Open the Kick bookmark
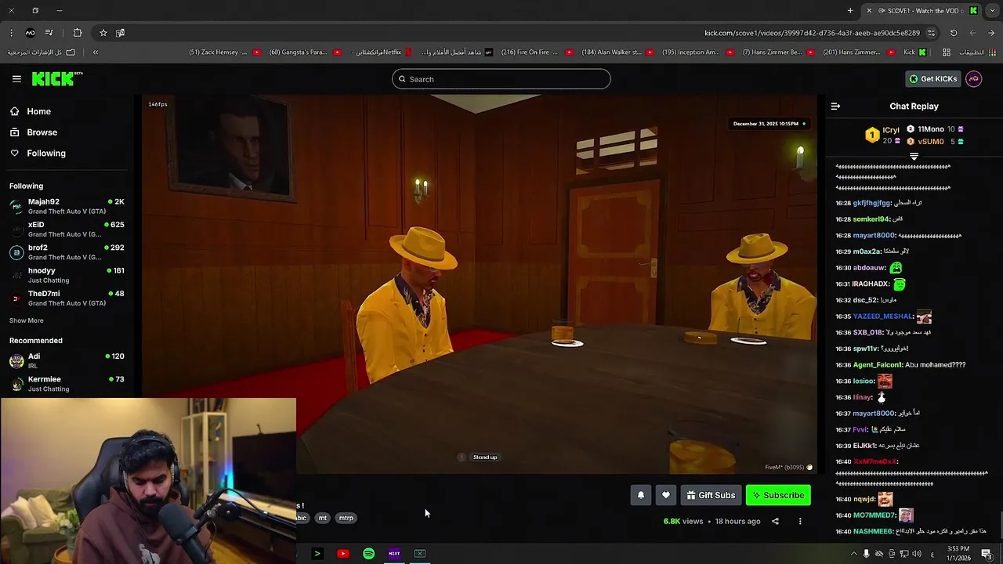The image size is (1003, 564). pos(914,52)
